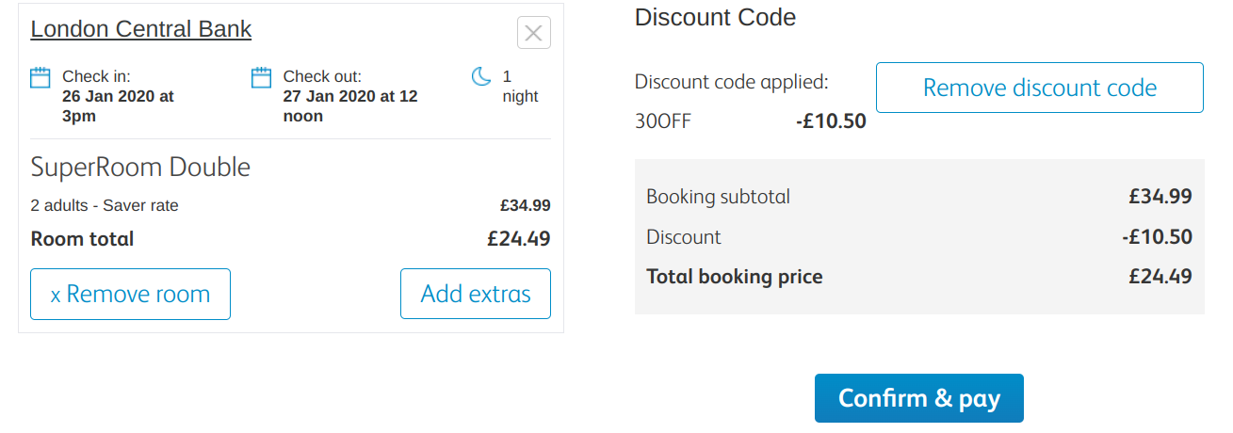Click the Discount code applied label
1233x433 pixels.
point(732,82)
